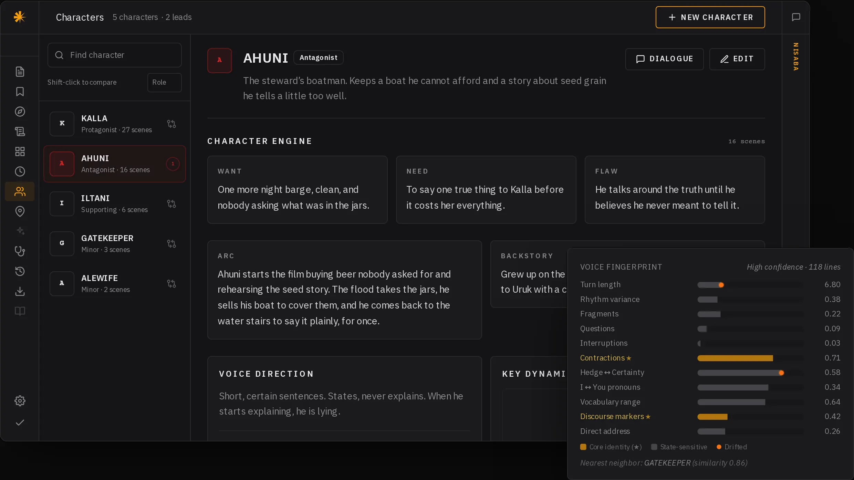Viewport: 854px width, 480px height.
Task: Open the chat panel icon at top right
Action: 796,17
